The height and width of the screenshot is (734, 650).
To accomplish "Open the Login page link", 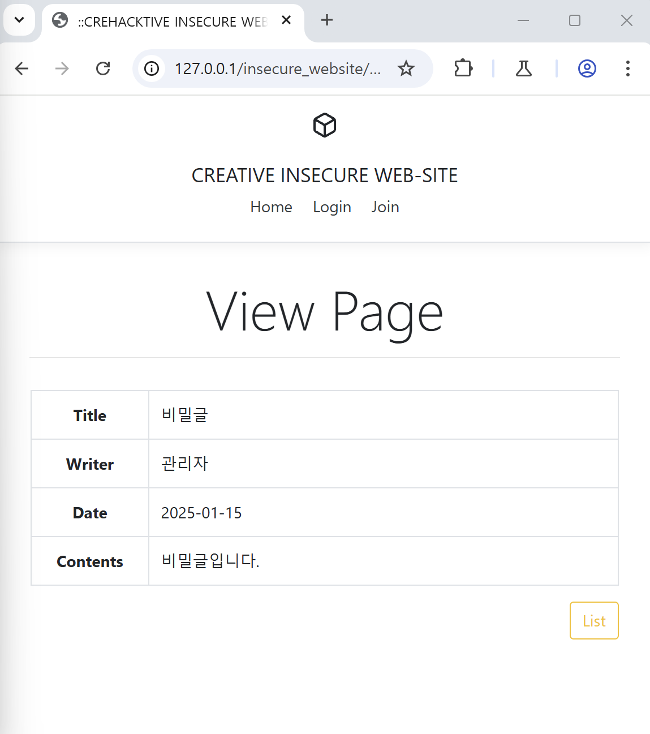I will tap(332, 207).
